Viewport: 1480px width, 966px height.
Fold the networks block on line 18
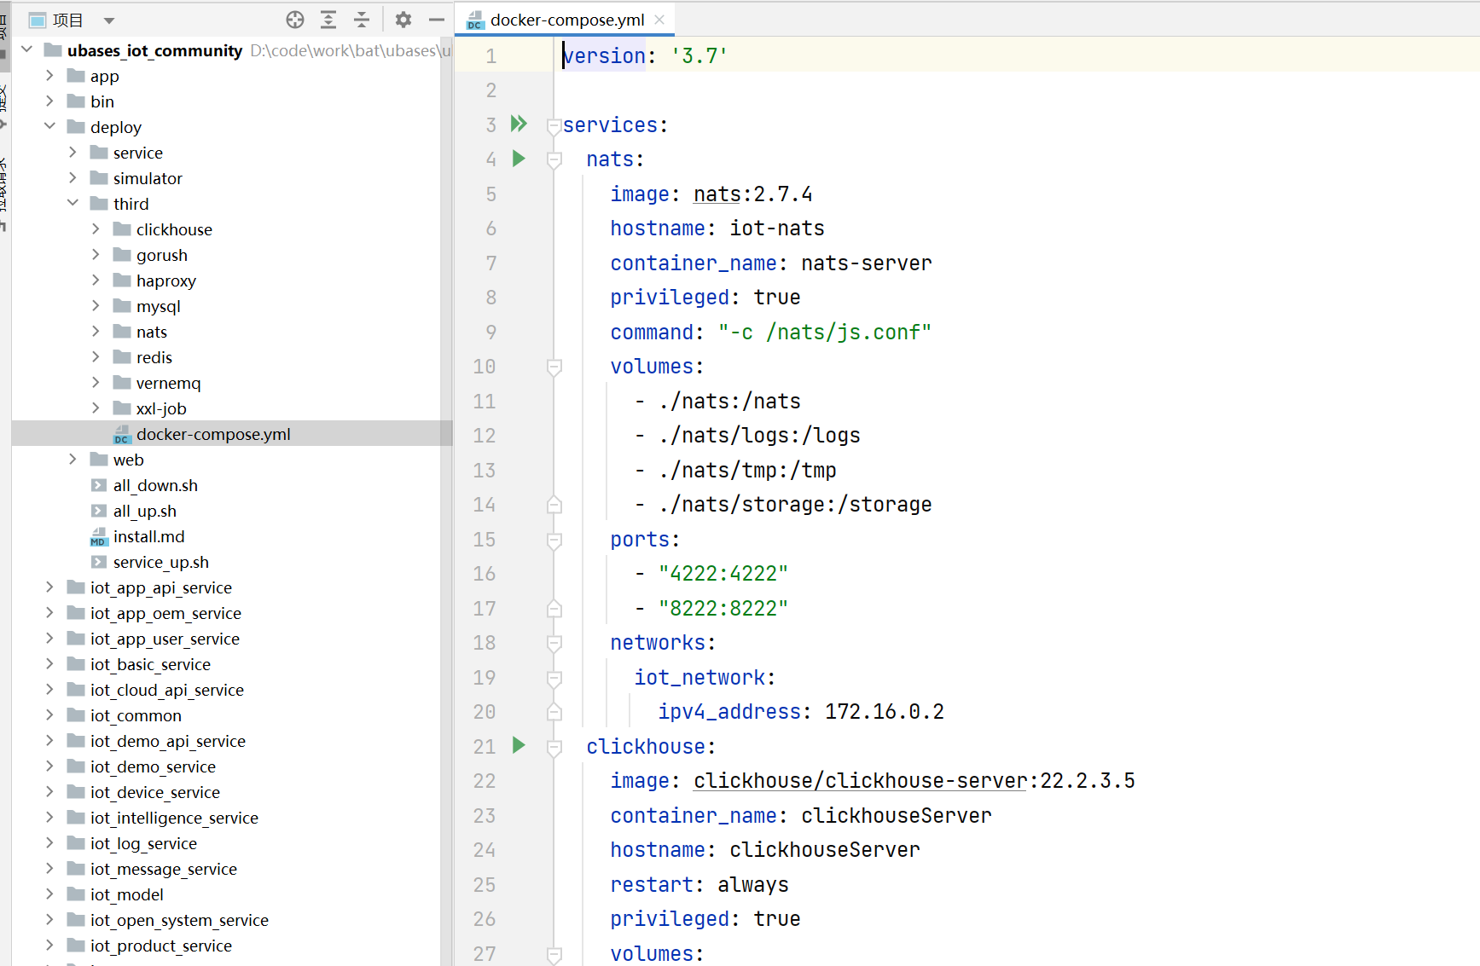point(554,644)
